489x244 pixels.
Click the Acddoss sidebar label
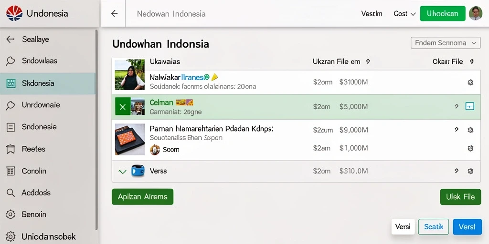[36, 193]
